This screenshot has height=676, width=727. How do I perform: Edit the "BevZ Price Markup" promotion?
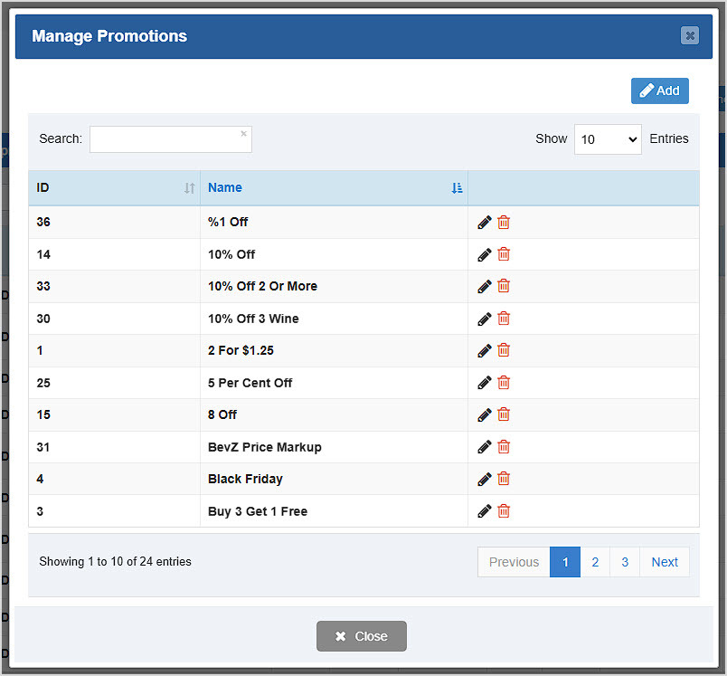[x=484, y=446]
